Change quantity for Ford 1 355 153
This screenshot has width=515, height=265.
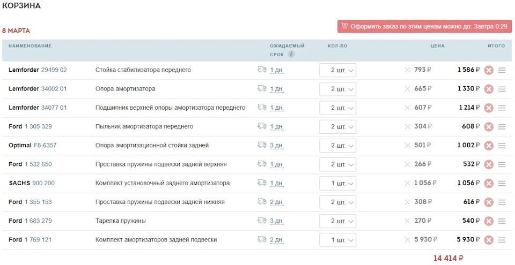tap(337, 202)
